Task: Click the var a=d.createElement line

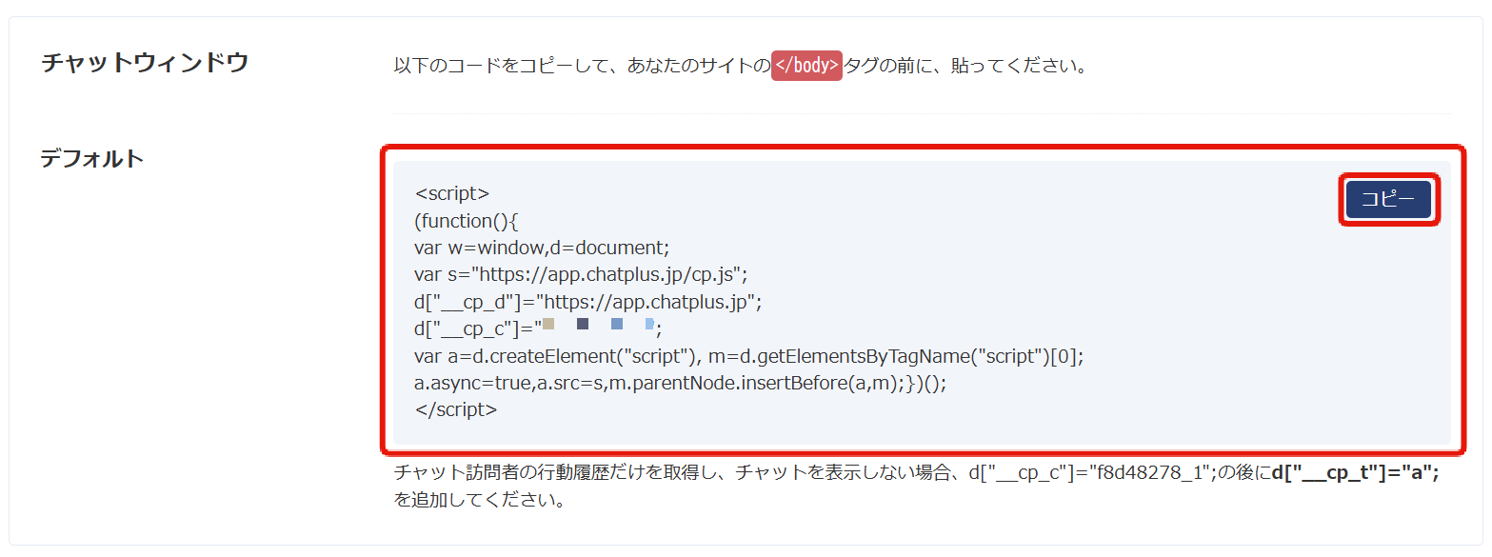Action: pyautogui.click(x=749, y=356)
